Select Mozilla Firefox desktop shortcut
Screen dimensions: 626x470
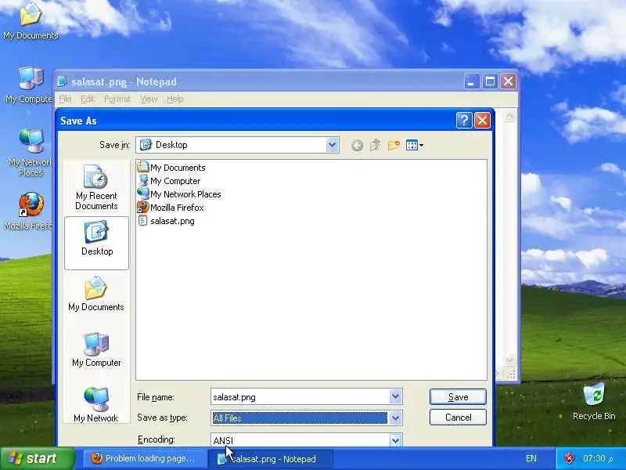(x=29, y=211)
